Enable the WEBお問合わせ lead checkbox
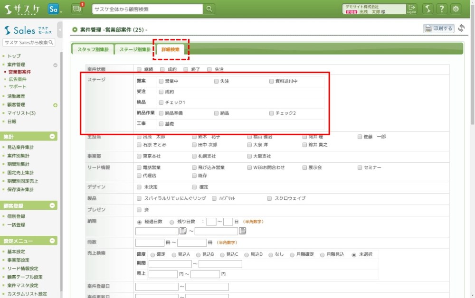The height and width of the screenshot is (298, 475). (250, 168)
